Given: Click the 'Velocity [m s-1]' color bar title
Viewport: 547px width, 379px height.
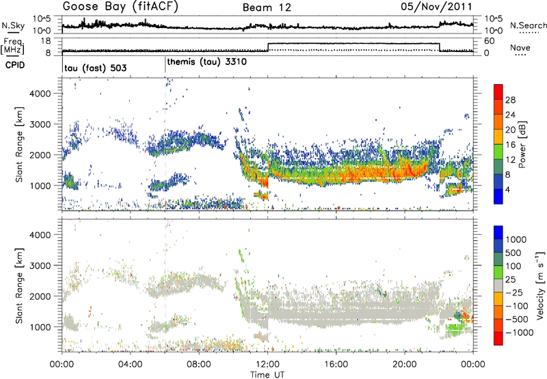Looking at the screenshot, I should (540, 285).
